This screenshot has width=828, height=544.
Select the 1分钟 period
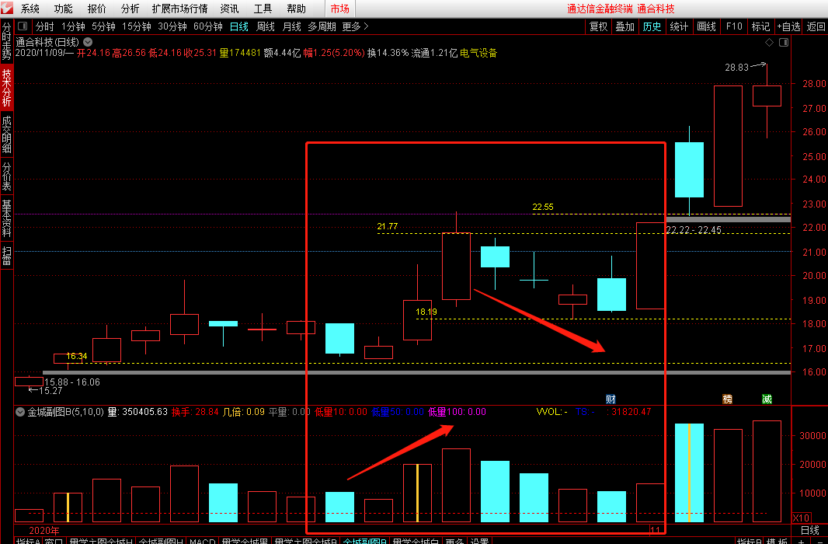tap(73, 26)
